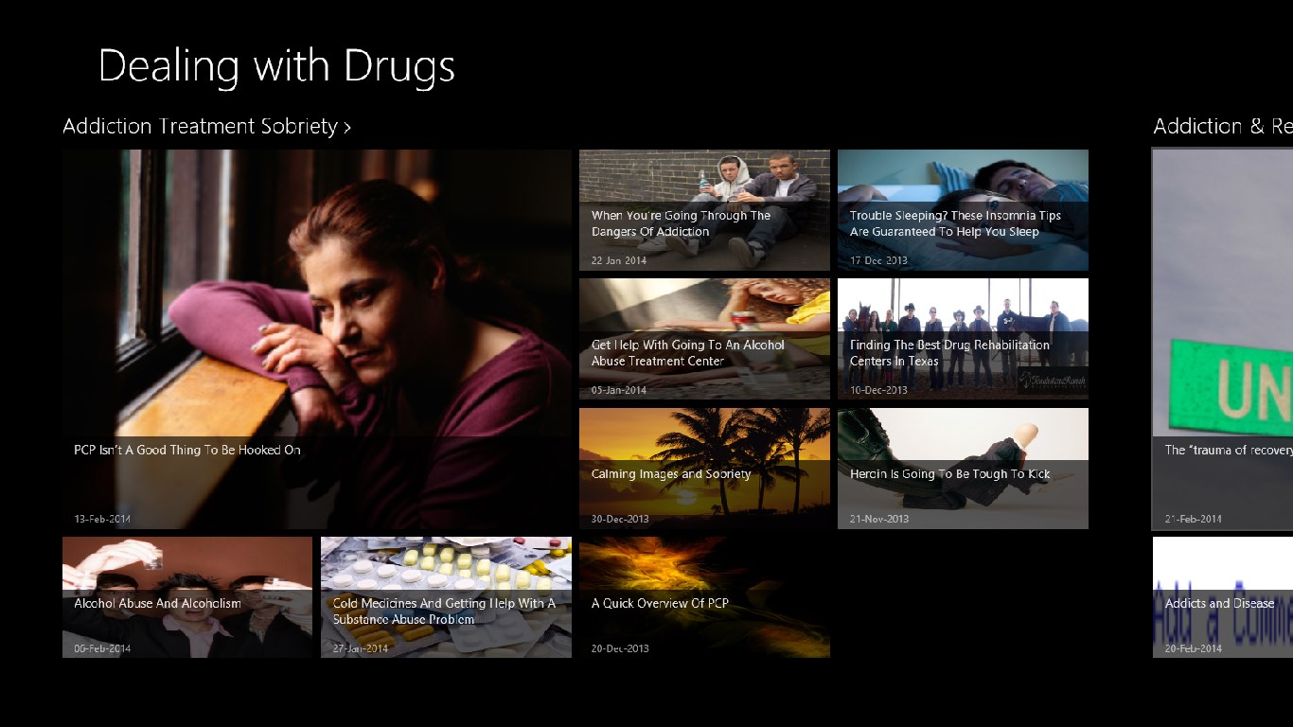
Task: View 'Finding The Best Drug Rehabilitation Centers In Texas'
Action: (x=963, y=339)
